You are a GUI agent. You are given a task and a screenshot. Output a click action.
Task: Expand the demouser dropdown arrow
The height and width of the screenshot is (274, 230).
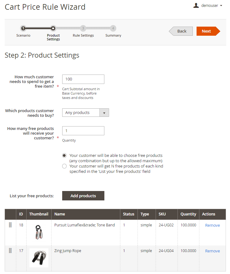click(221, 6)
